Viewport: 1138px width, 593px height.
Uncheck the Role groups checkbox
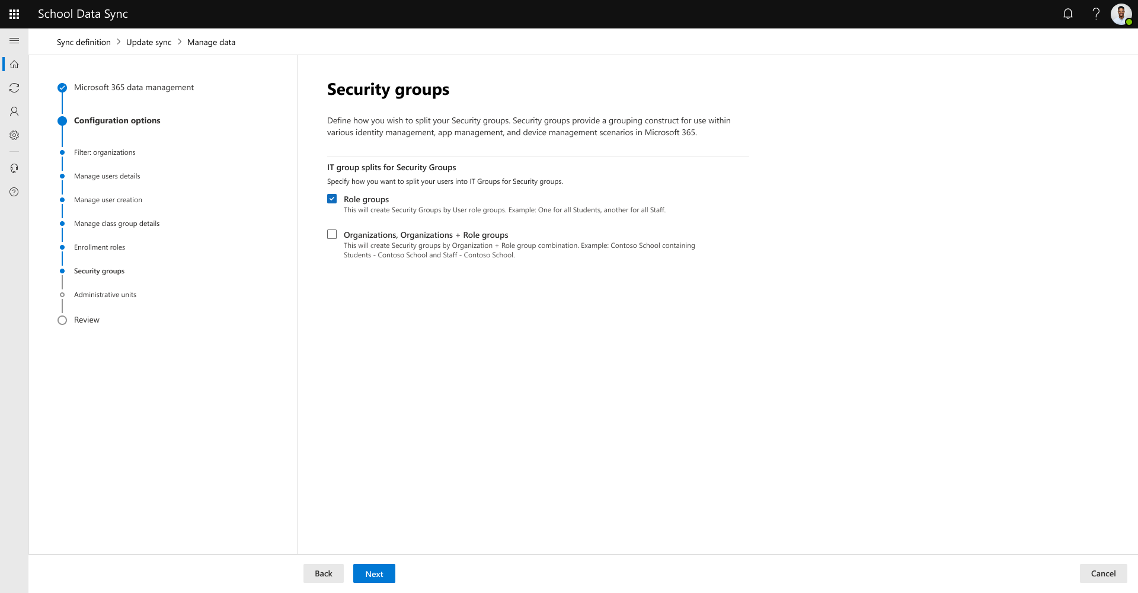(332, 199)
